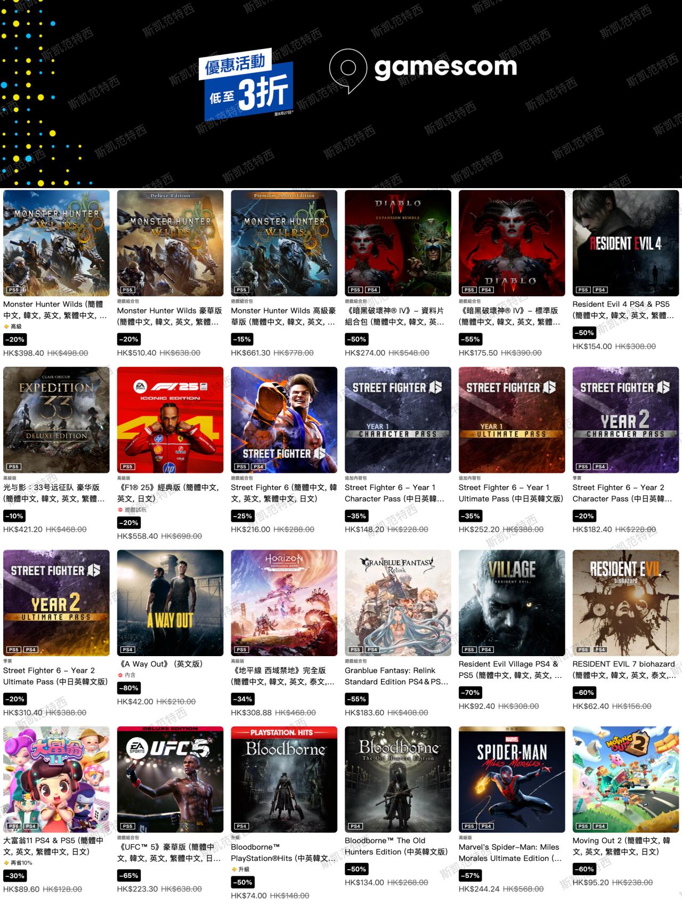Viewport: 682px width, 904px height.
Task: Click Expedition 33 Deluxe Edition cover
Action: coord(56,419)
